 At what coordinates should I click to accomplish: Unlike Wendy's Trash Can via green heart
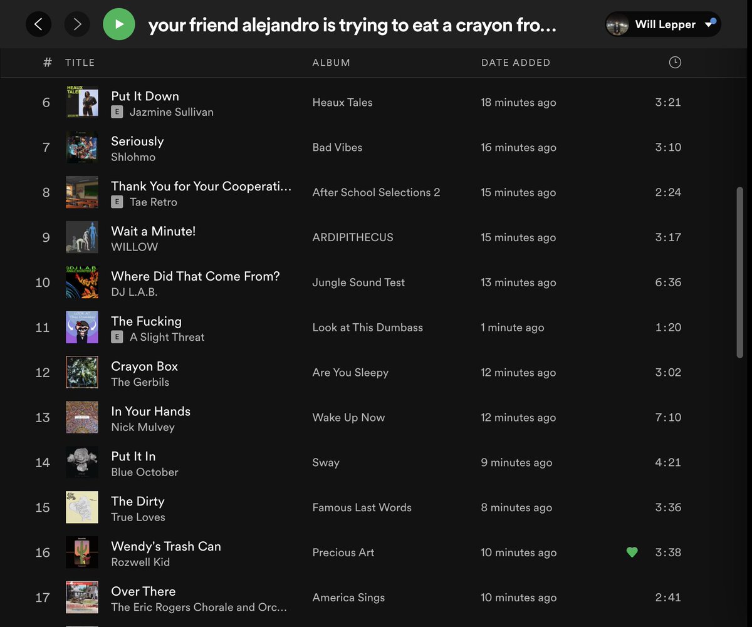coord(632,552)
